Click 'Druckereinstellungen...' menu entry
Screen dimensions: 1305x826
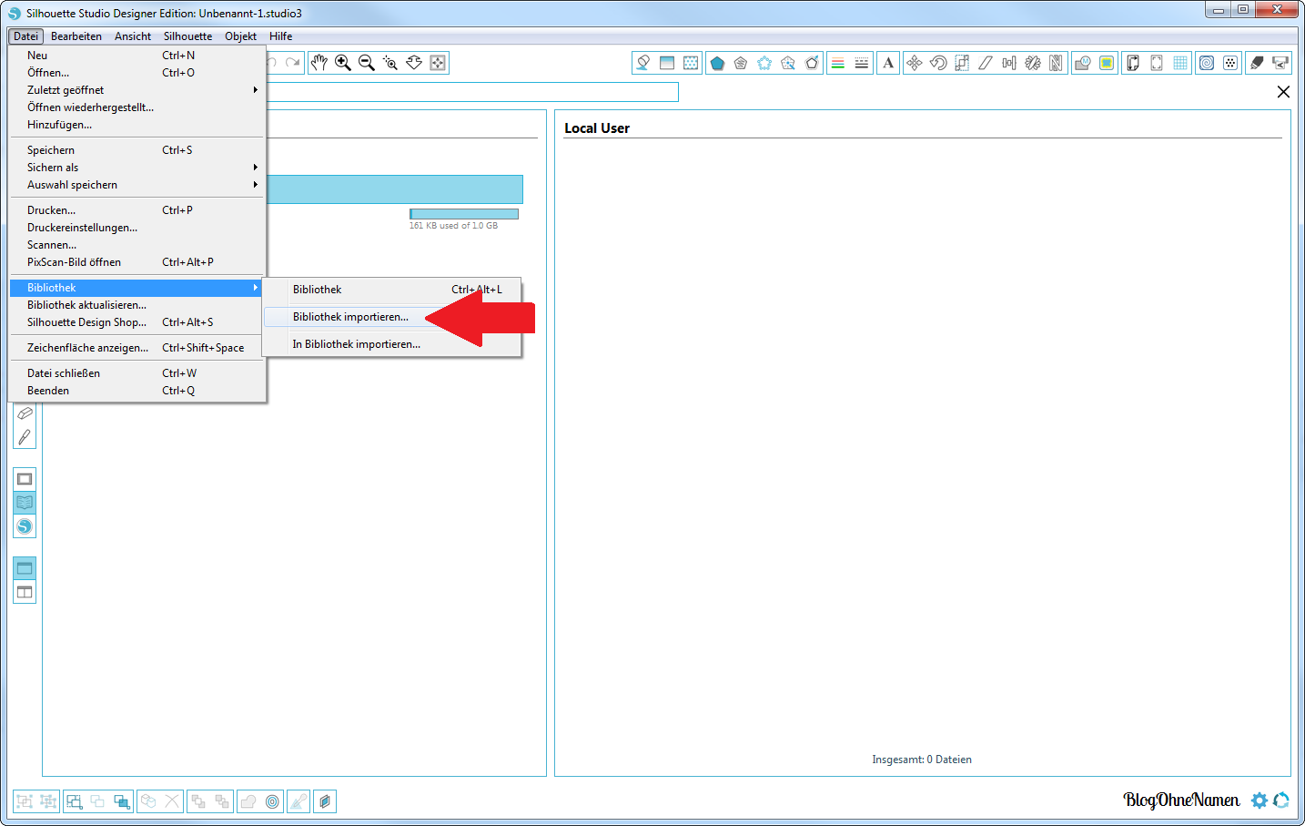click(x=82, y=228)
